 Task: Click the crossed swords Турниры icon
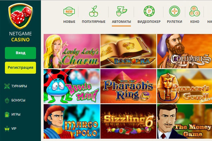tap(7, 86)
